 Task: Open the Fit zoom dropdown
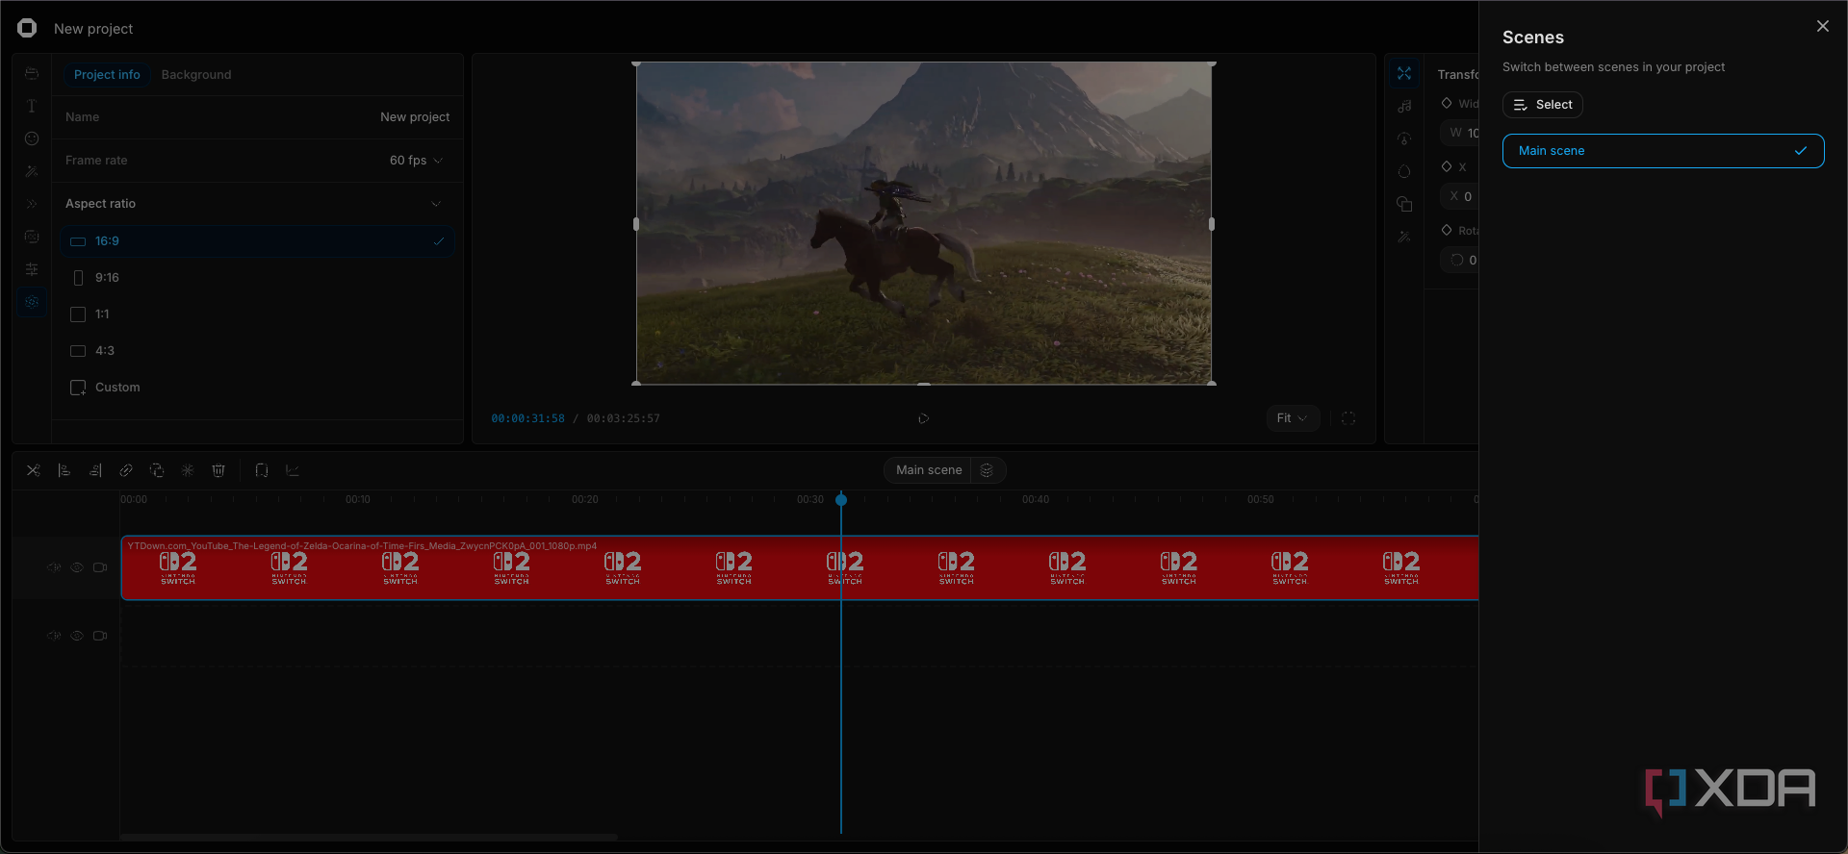coord(1292,418)
